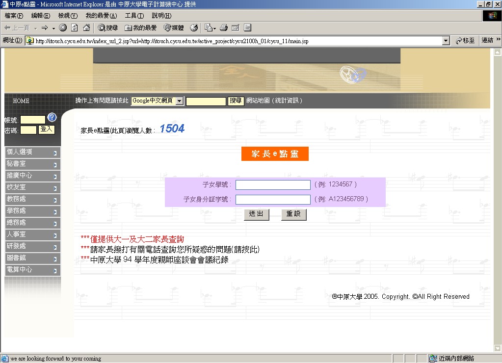
Task: Open the 說明(H) menu
Action: click(x=161, y=16)
